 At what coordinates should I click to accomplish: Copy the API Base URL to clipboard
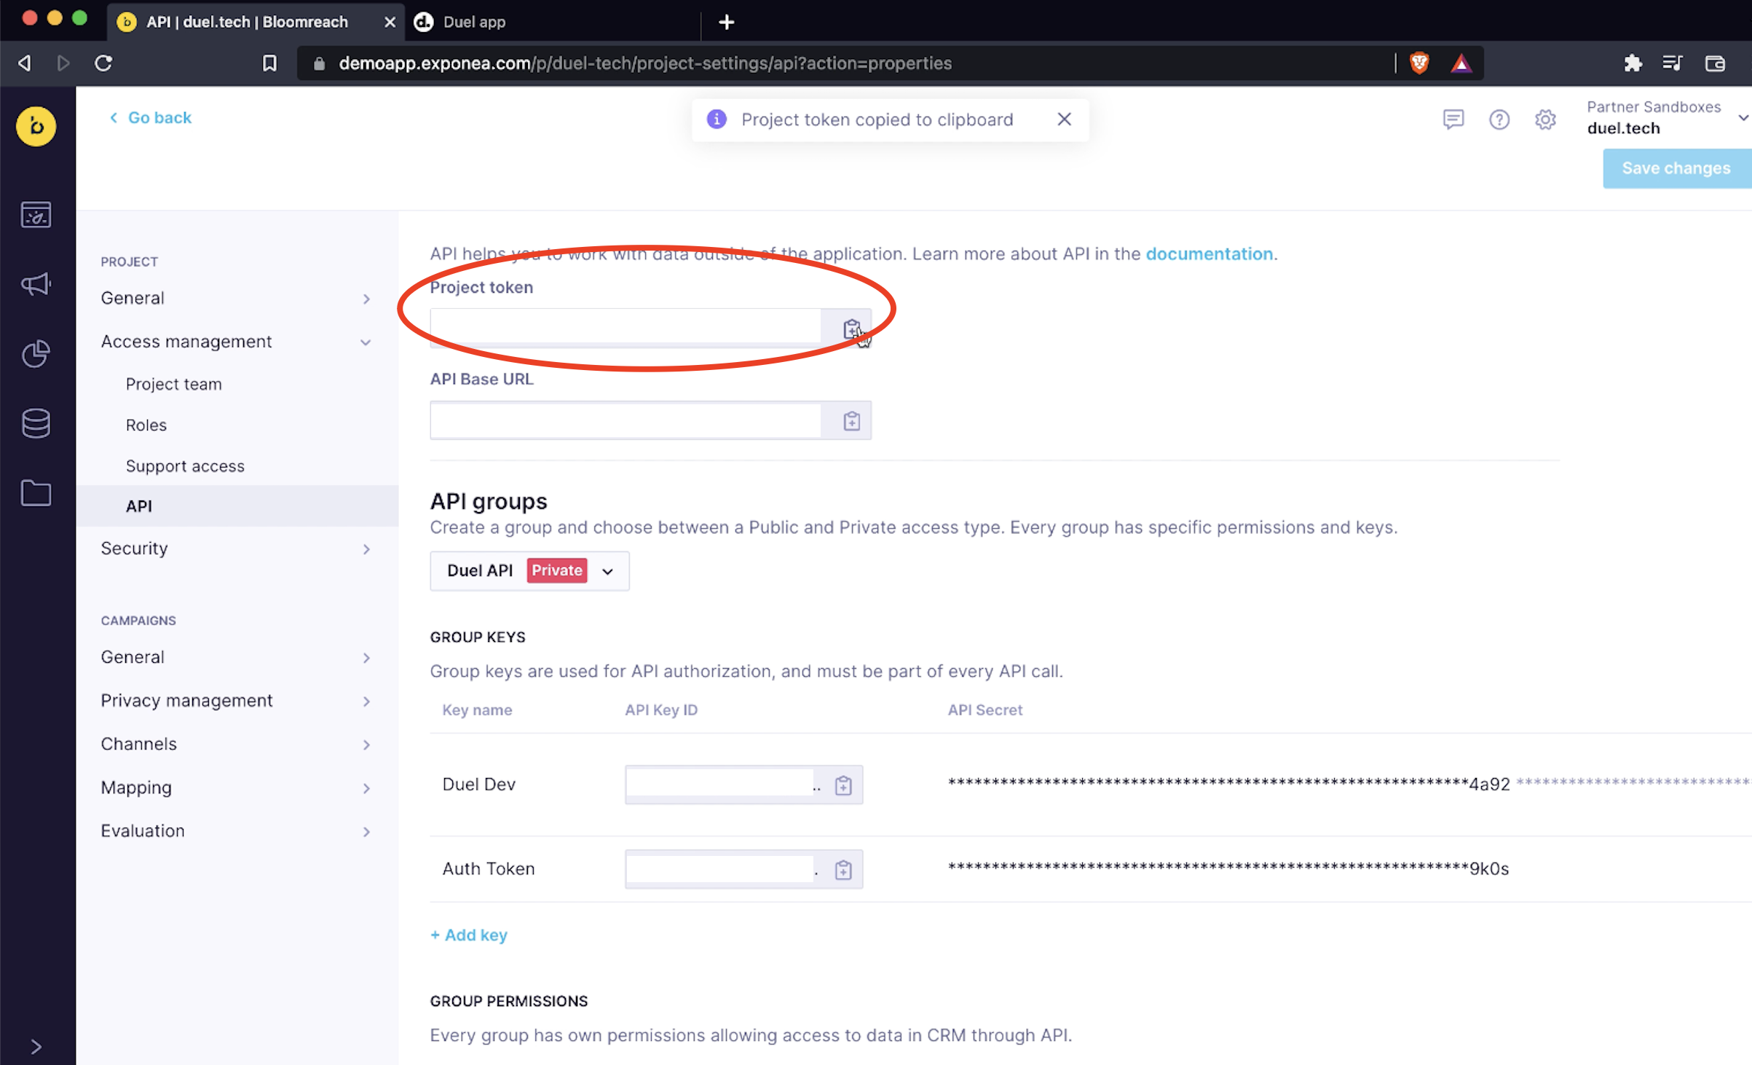pos(851,421)
